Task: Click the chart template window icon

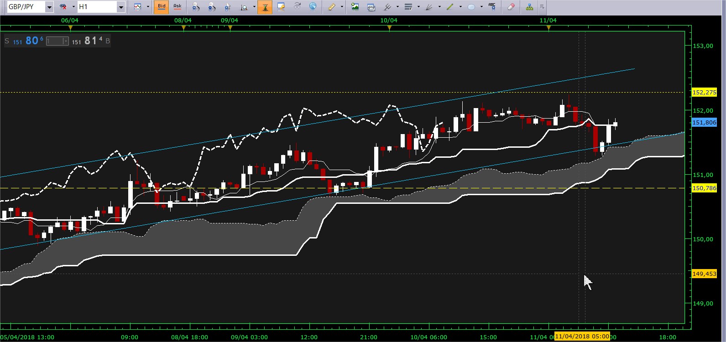Action: tap(371, 7)
